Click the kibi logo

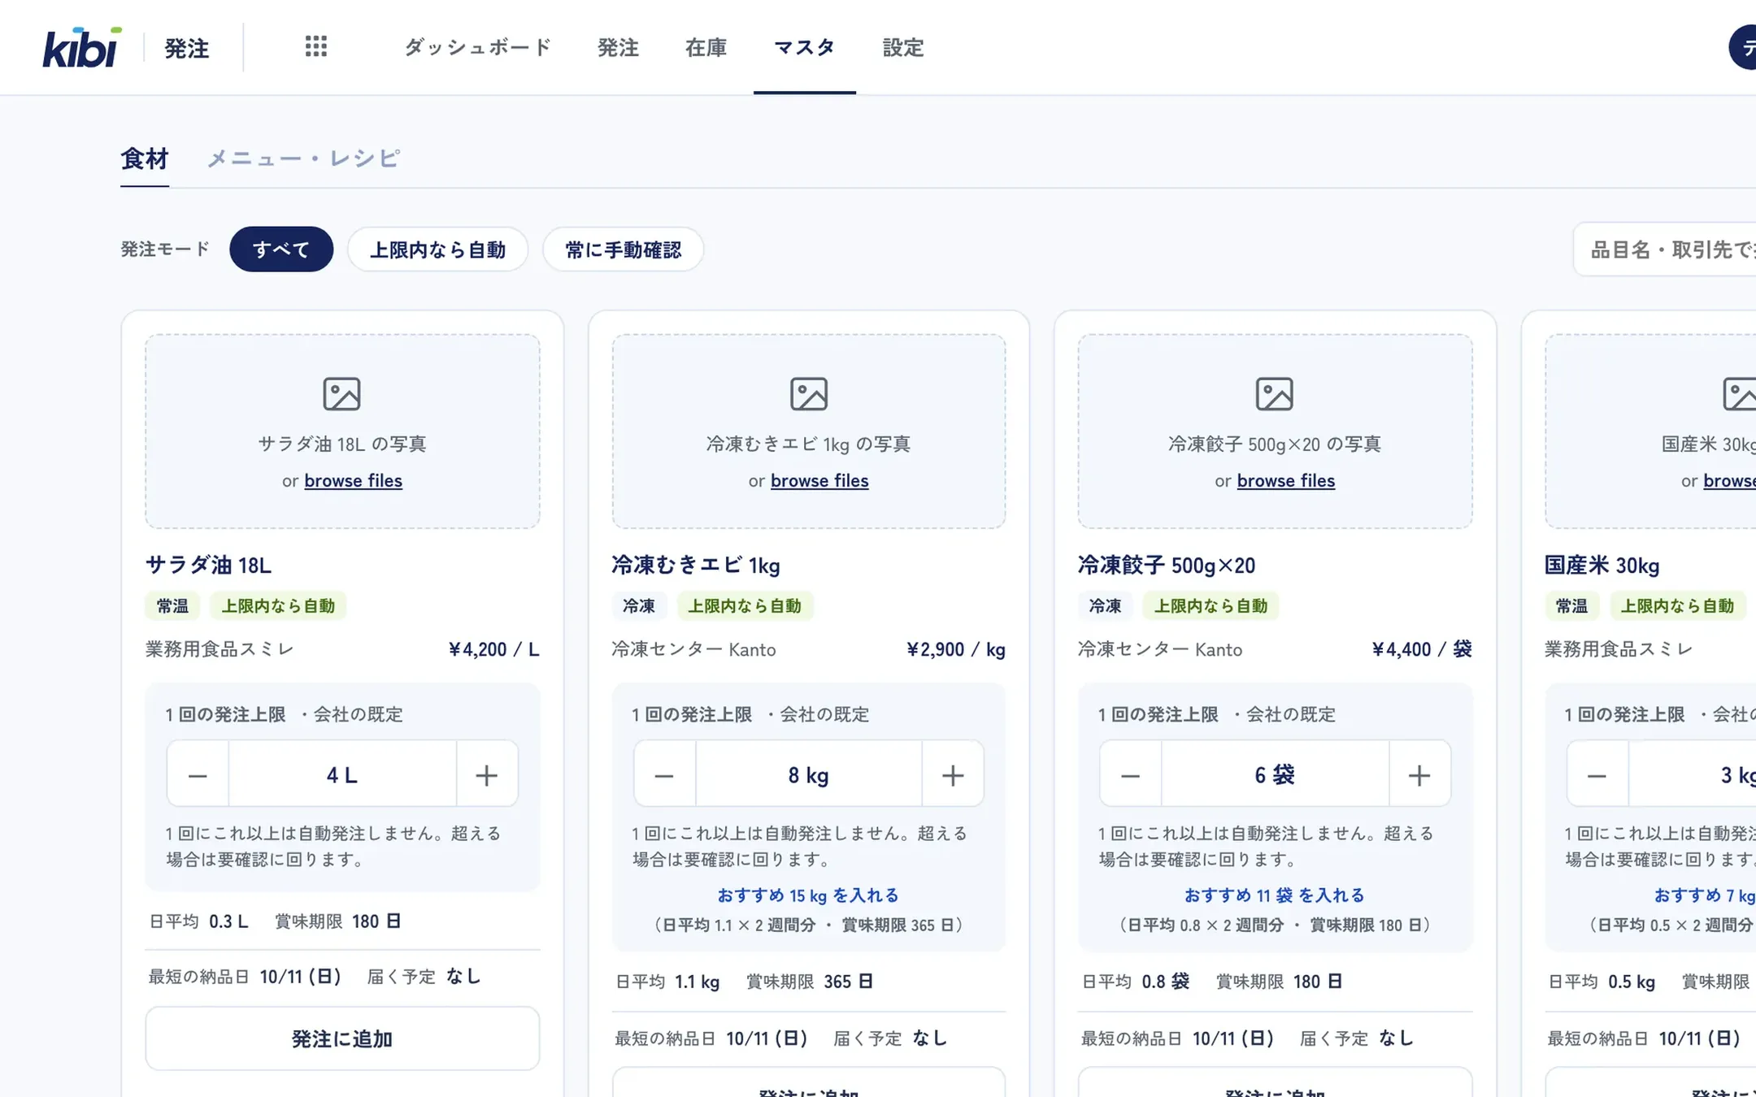coord(82,47)
